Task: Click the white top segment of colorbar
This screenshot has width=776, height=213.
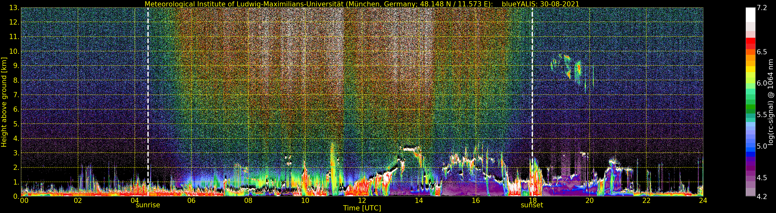Action: click(750, 15)
